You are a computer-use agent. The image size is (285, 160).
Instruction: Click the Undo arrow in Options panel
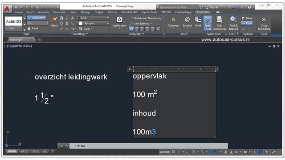click(x=243, y=28)
